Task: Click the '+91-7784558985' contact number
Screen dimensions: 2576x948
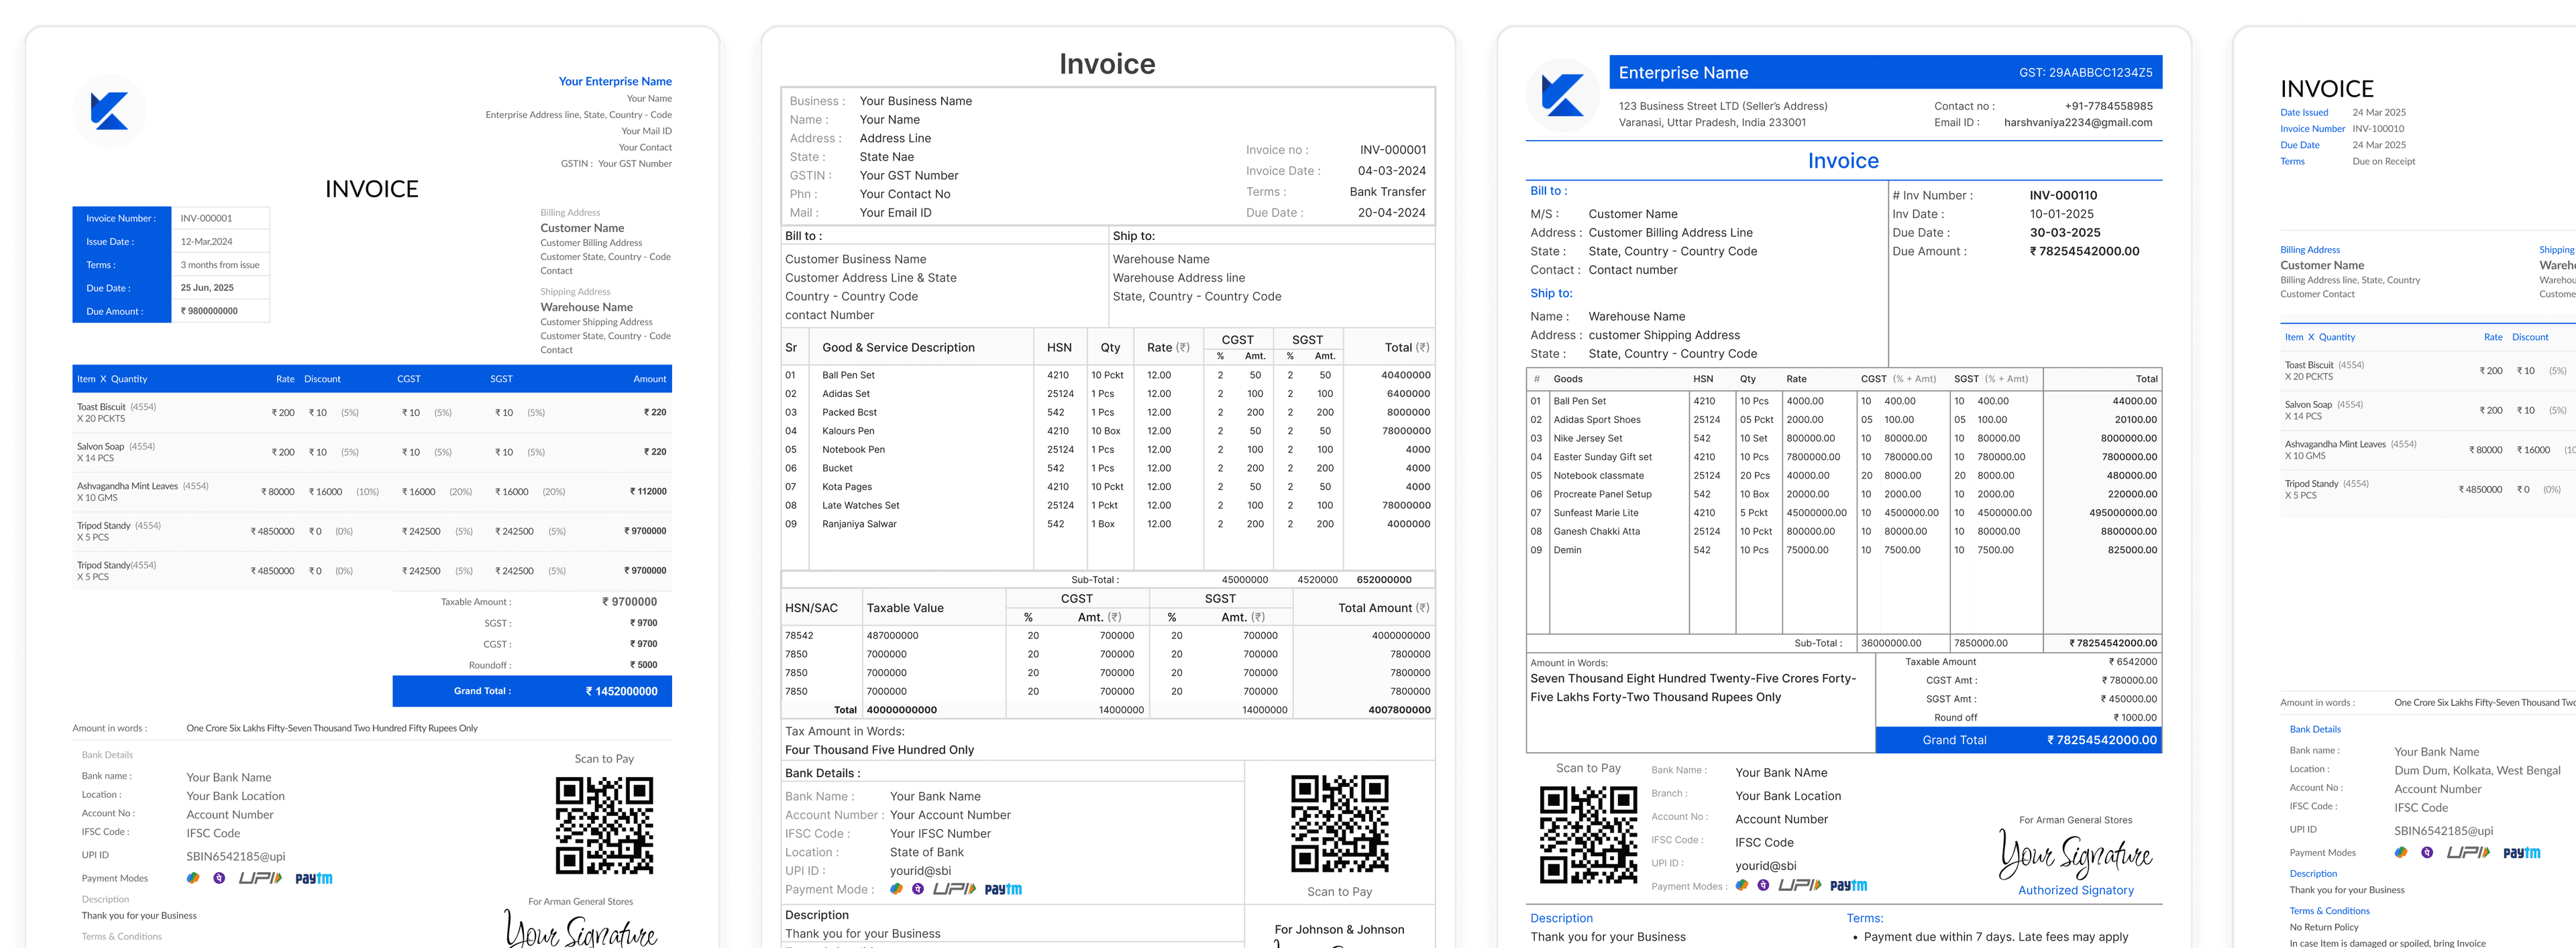Action: click(x=2109, y=106)
